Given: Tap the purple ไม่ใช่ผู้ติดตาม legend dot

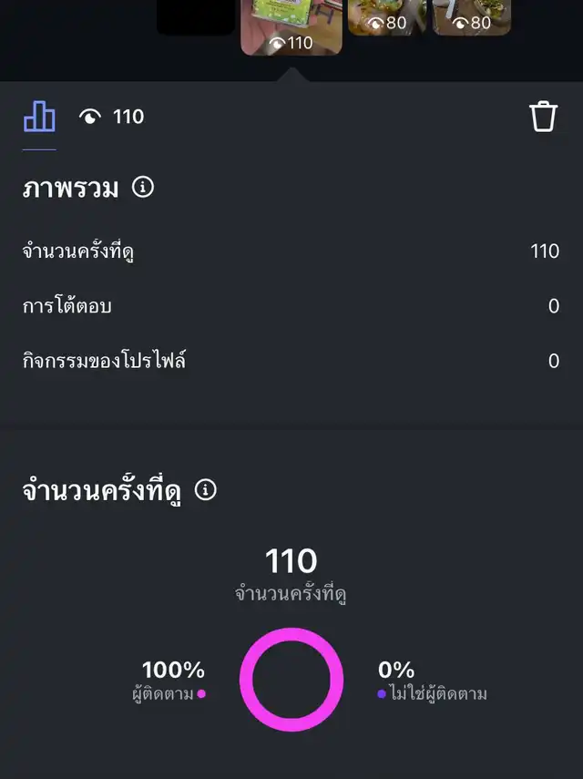Looking at the screenshot, I should (382, 693).
